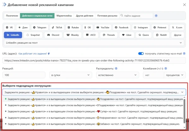
Task: Select Threads platform button
Action: [109, 35]
